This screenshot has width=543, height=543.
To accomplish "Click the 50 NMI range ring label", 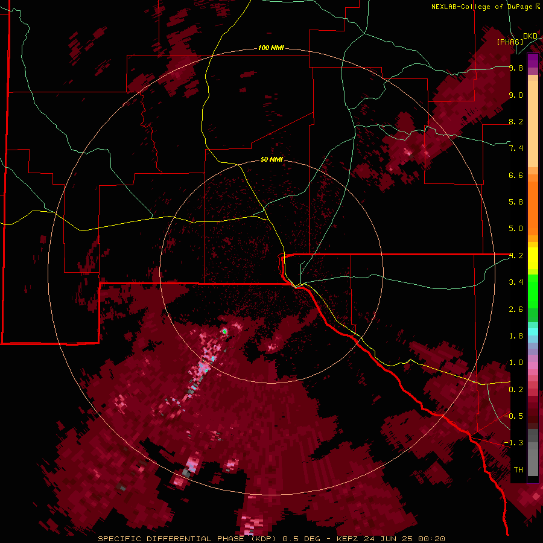I will (x=272, y=159).
